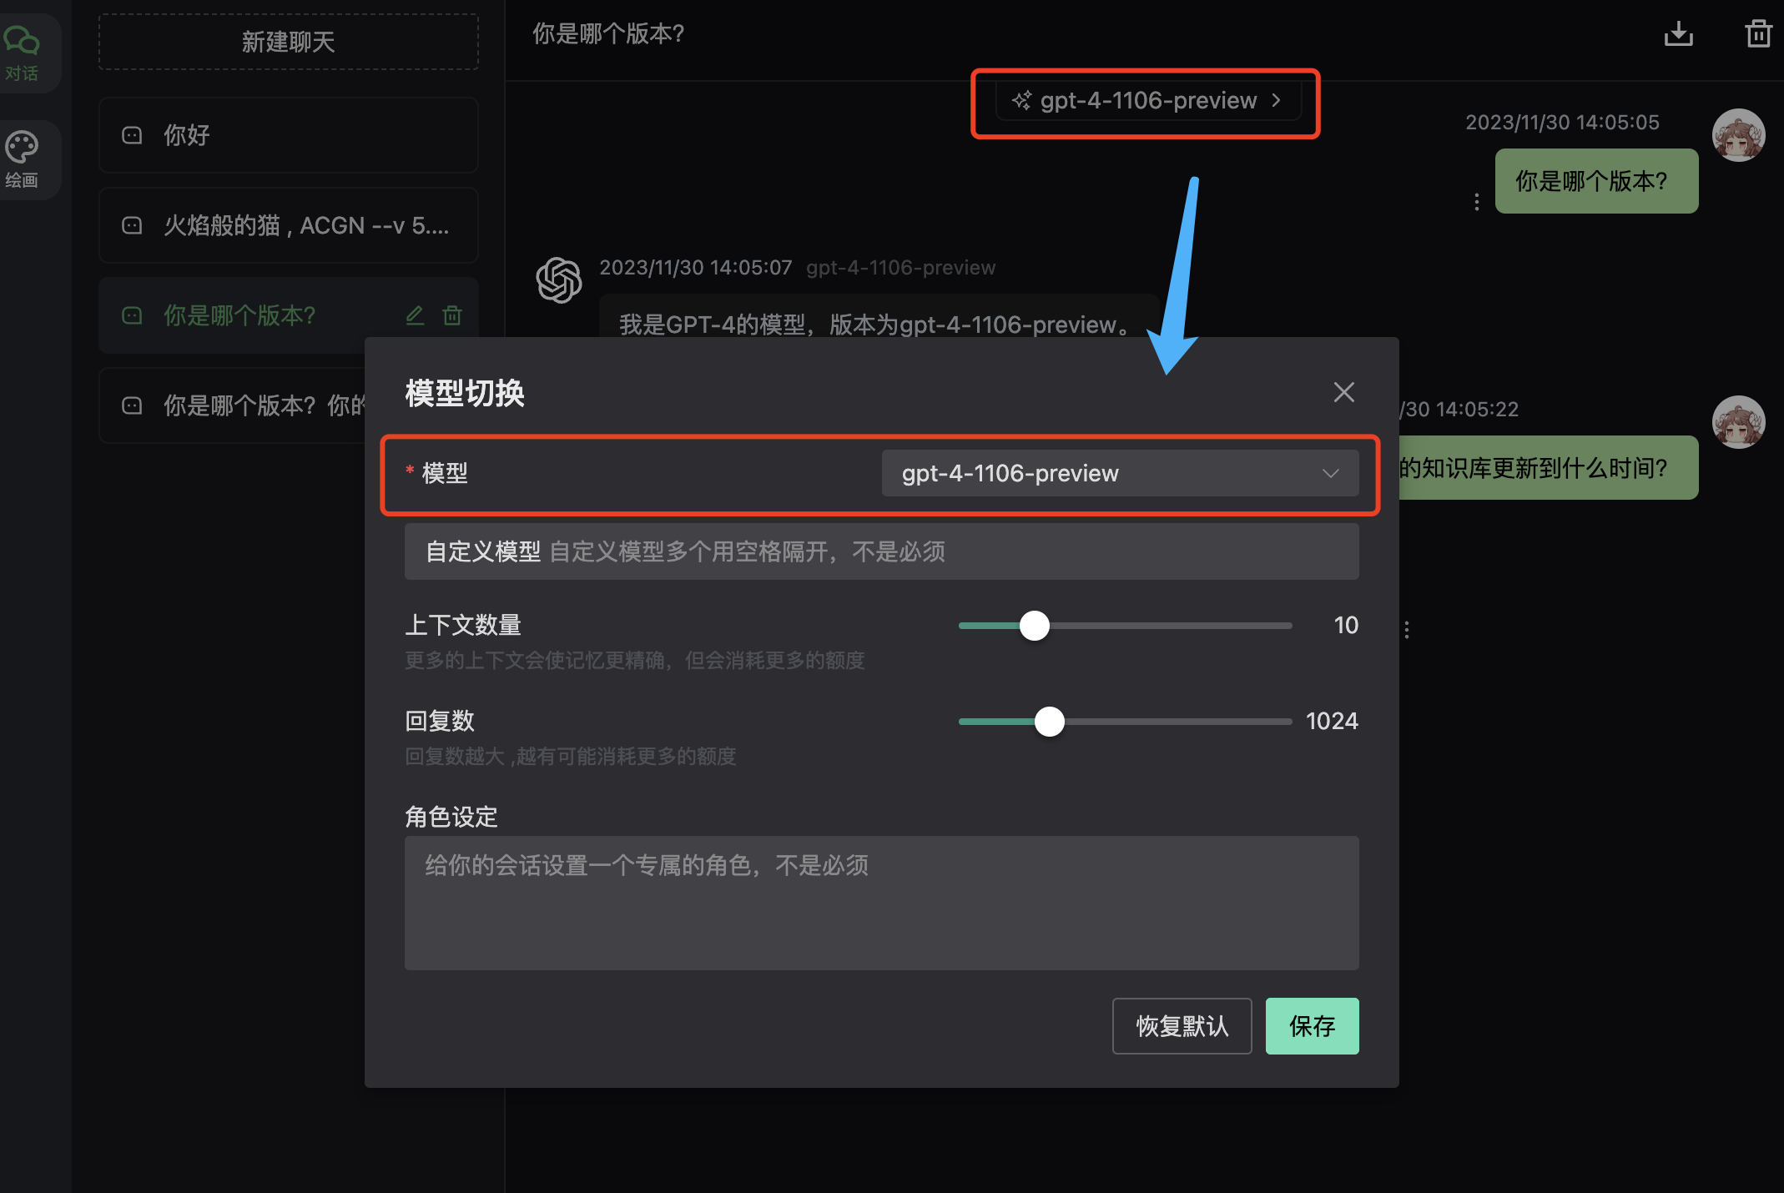The image size is (1784, 1193).
Task: Expand gpt-4-1106-preview model switcher chip
Action: tap(1146, 101)
